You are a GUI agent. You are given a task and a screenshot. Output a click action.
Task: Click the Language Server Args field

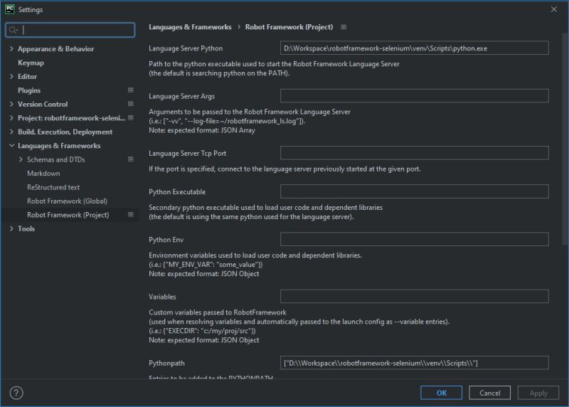pyautogui.click(x=415, y=96)
